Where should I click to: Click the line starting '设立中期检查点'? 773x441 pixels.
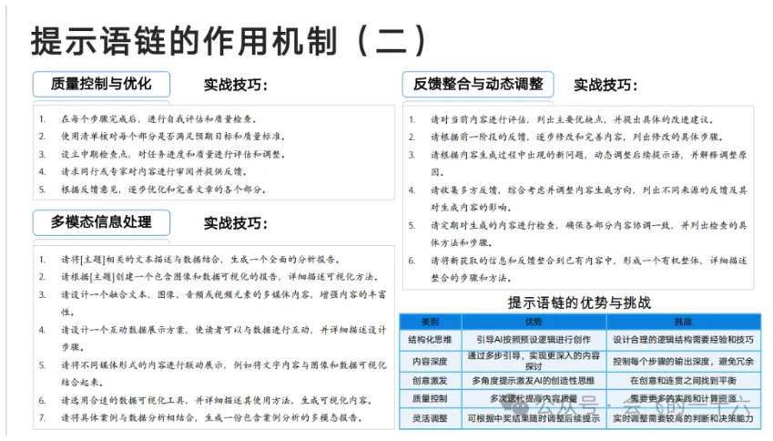tap(173, 154)
